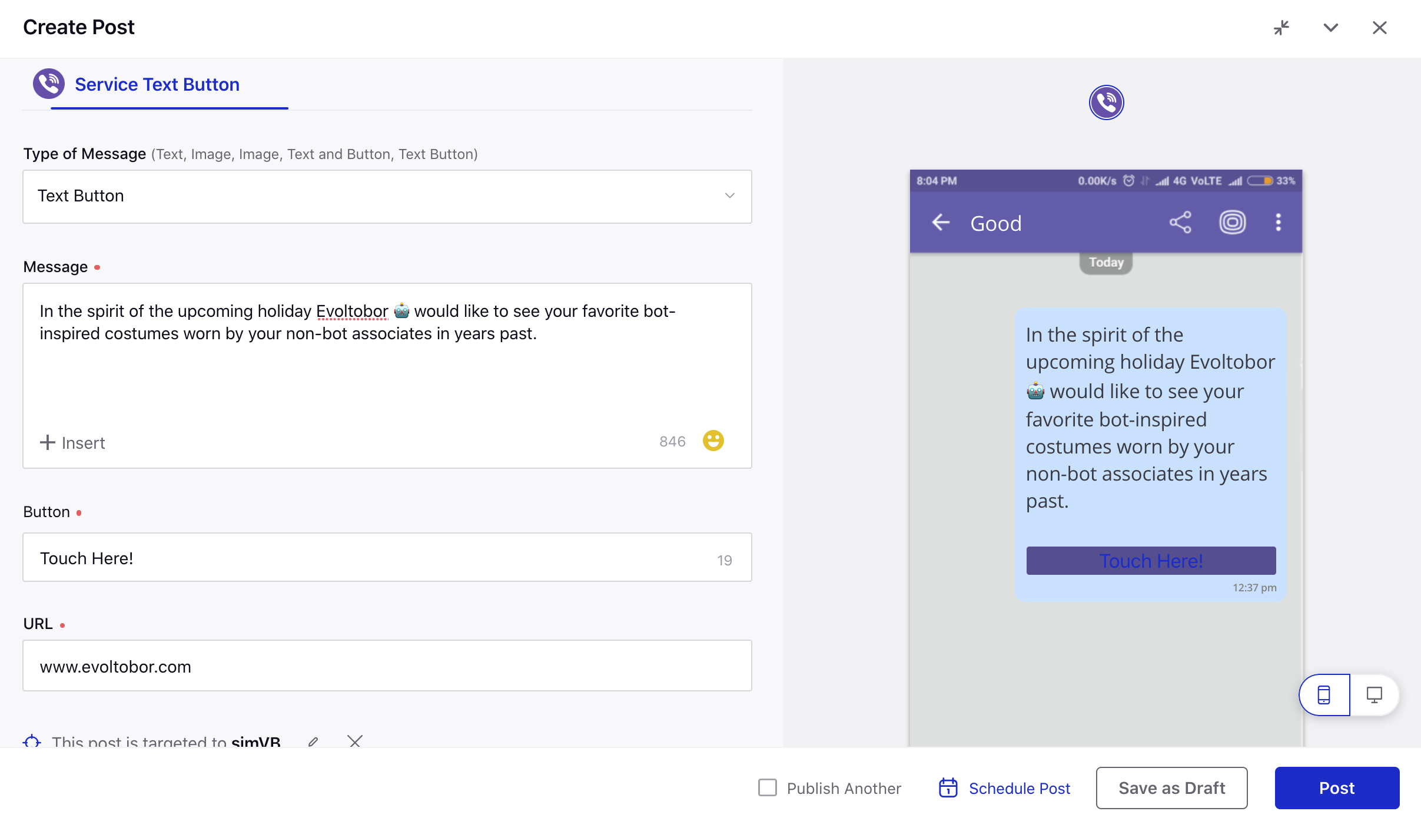Click the emoji picker smiley face
The width and height of the screenshot is (1421, 821).
pyautogui.click(x=715, y=440)
